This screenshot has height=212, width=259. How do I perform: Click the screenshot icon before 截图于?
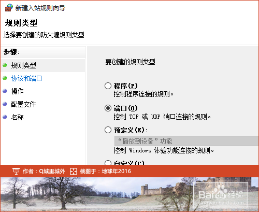(x=74, y=172)
